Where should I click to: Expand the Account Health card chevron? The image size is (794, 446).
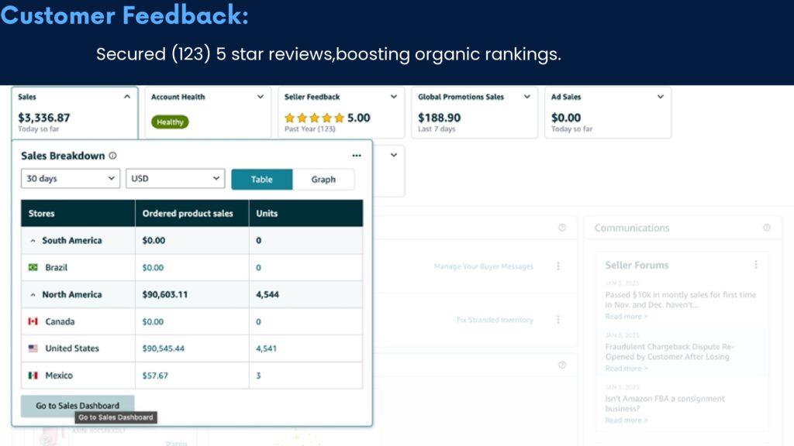click(261, 97)
